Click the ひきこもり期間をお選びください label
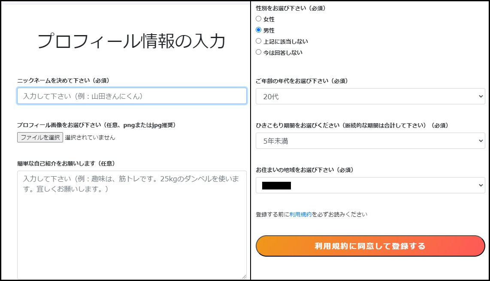 coord(352,126)
